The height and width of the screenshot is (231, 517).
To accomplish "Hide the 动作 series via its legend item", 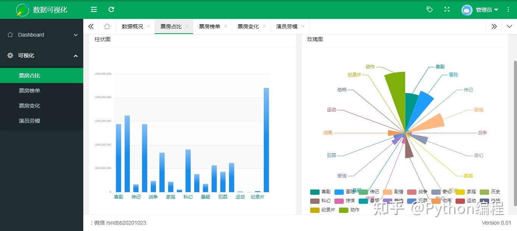I will (x=348, y=209).
